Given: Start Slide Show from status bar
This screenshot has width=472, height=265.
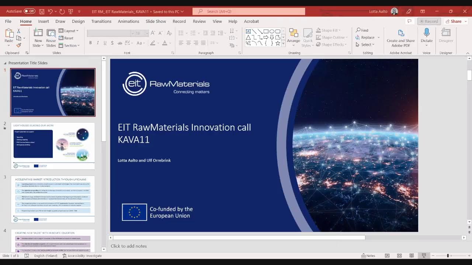Looking at the screenshot, I should pyautogui.click(x=424, y=255).
